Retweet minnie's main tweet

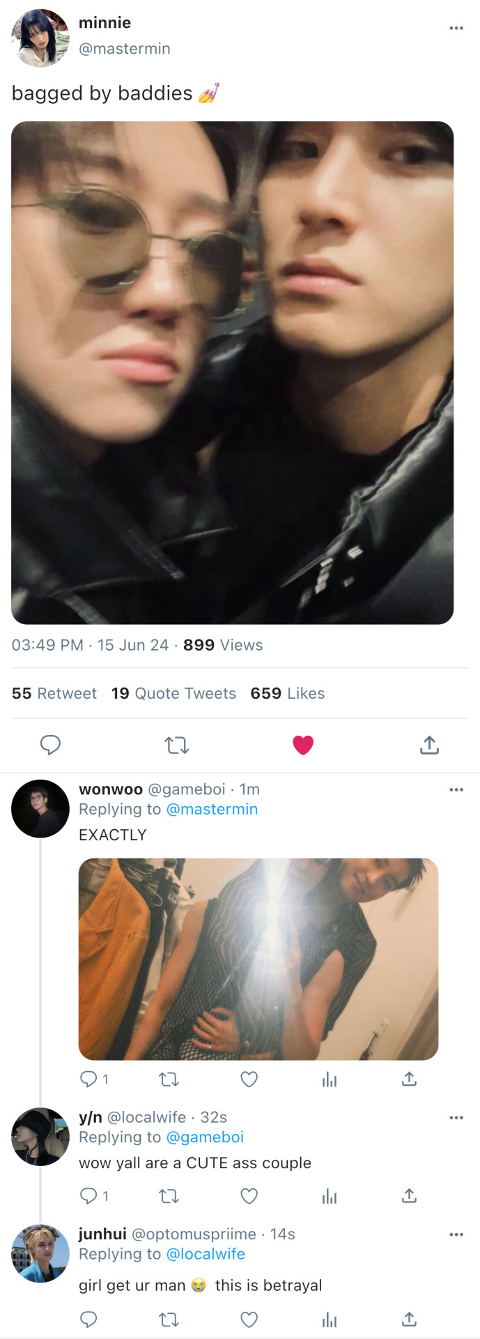click(x=177, y=746)
